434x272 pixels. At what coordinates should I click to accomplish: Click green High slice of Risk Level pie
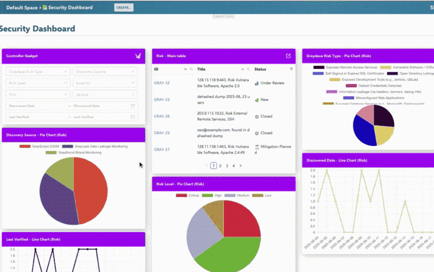230,254
